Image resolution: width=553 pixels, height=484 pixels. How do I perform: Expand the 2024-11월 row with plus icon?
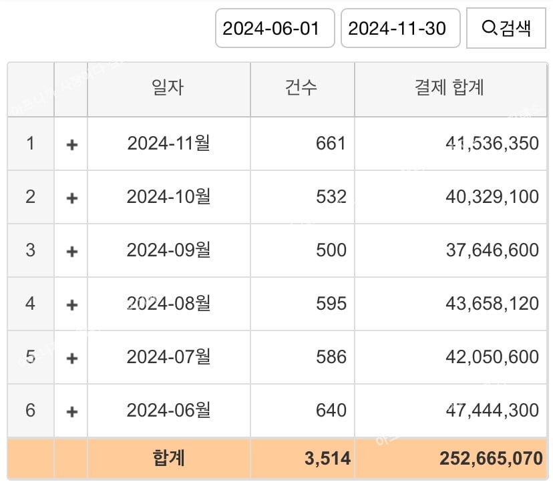[72, 144]
